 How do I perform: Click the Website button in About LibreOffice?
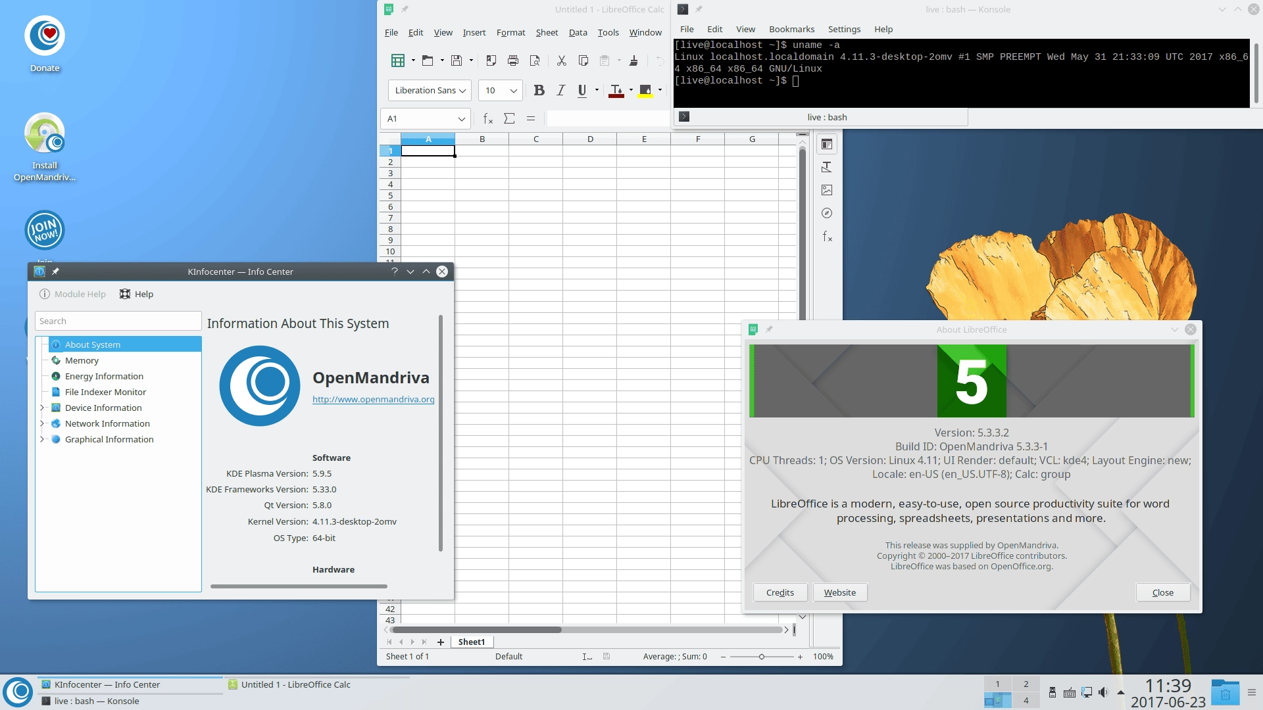pyautogui.click(x=840, y=592)
